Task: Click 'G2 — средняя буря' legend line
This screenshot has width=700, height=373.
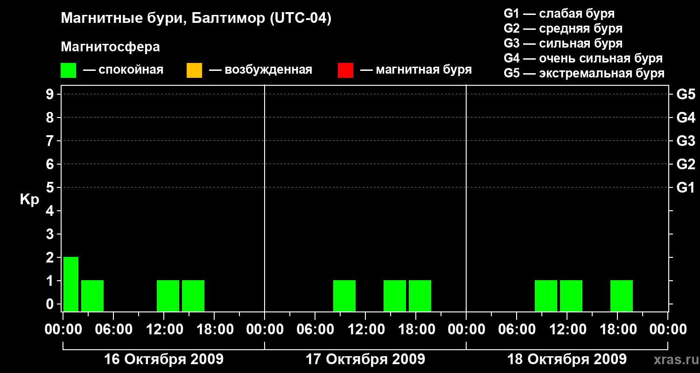Action: click(563, 28)
